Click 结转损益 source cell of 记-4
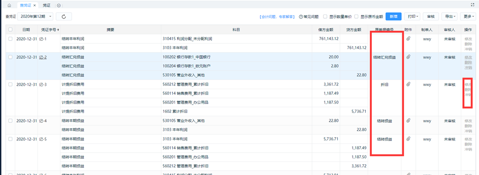 click(x=385, y=121)
